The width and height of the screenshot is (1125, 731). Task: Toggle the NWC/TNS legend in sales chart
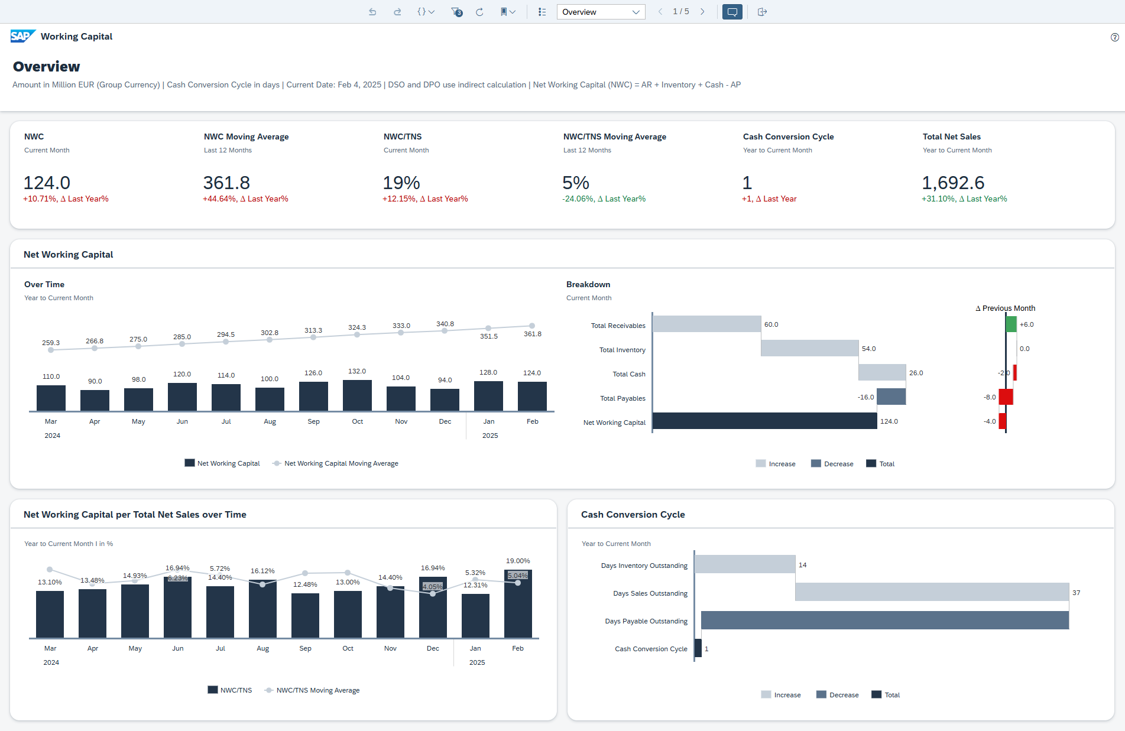pyautogui.click(x=229, y=690)
